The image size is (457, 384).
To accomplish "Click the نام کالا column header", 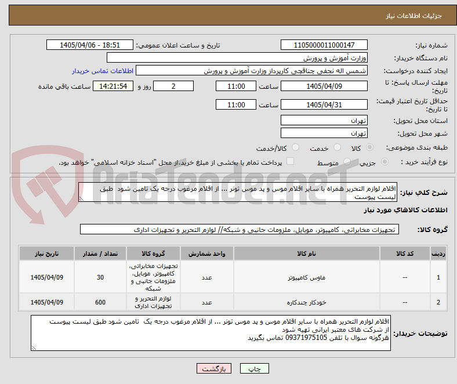I will (x=307, y=253).
